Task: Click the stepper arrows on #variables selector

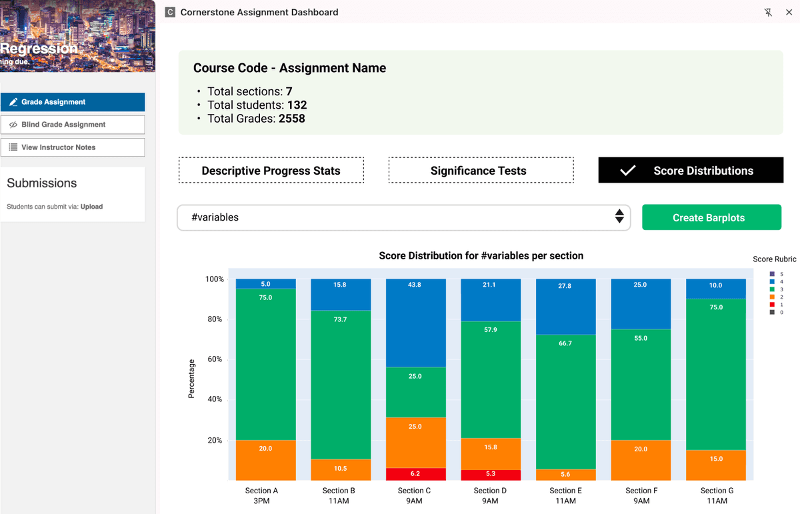Action: point(619,217)
